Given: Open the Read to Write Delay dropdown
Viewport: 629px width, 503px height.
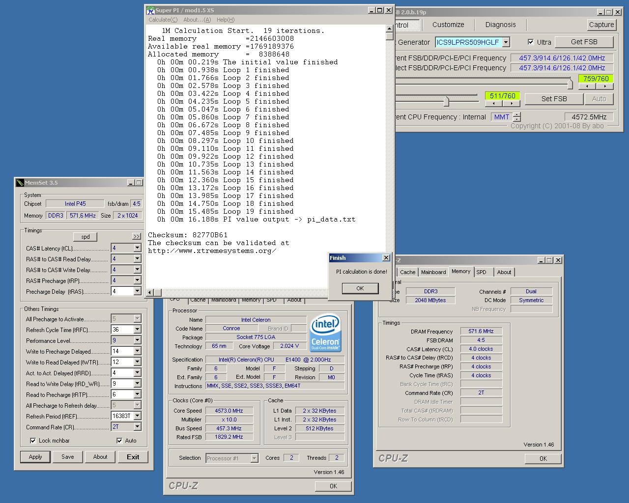Looking at the screenshot, I should pyautogui.click(x=137, y=384).
